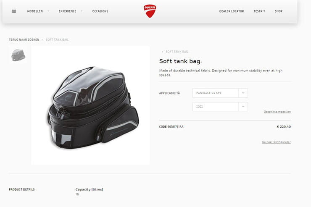Viewport: 311px width, 207px height.
Task: Open the Modellen menu
Action: click(35, 11)
